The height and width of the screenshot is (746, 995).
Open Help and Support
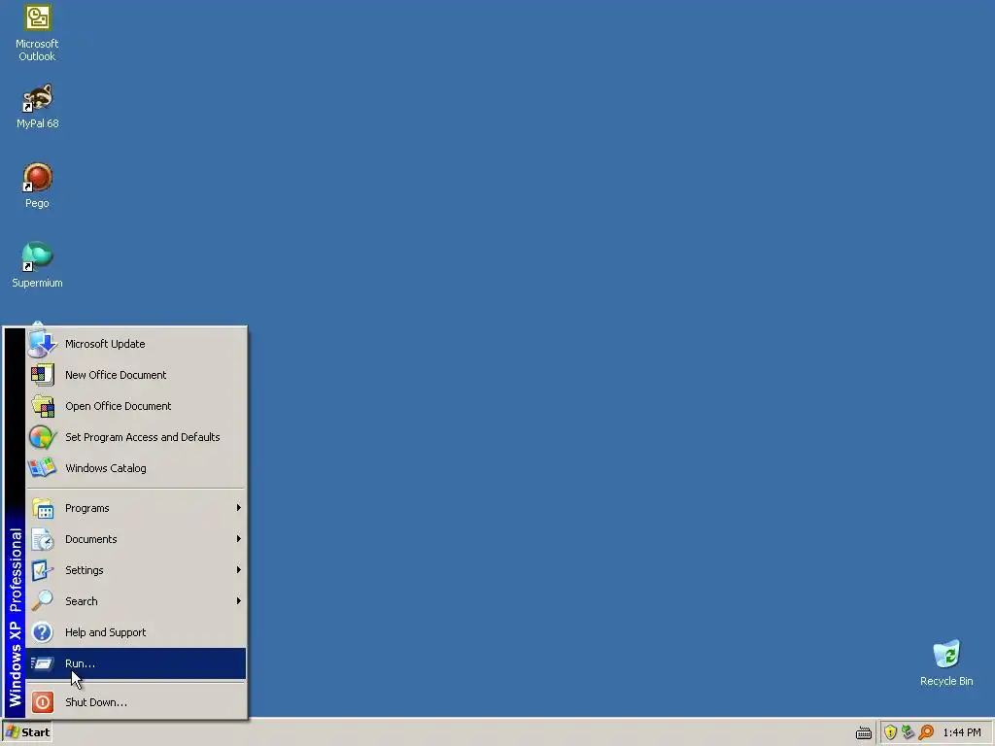click(x=136, y=632)
